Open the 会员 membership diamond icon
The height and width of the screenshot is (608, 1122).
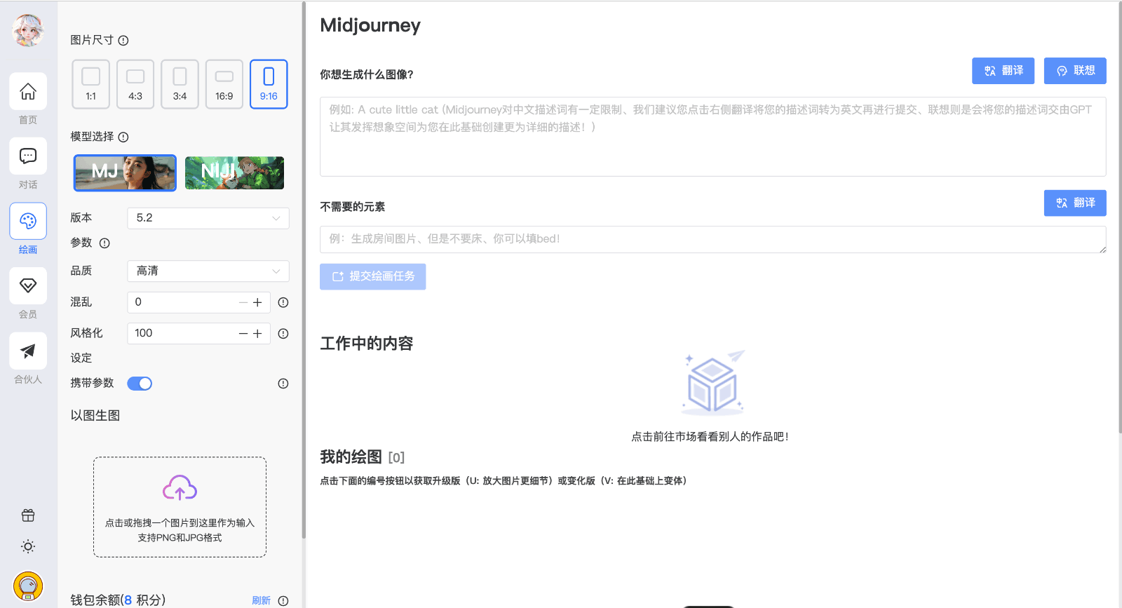point(28,286)
